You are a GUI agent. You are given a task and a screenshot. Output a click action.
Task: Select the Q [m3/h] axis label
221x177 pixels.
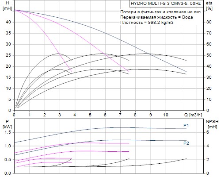pos(193,115)
